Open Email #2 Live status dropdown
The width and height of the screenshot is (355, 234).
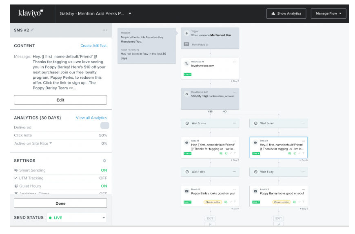256,202
